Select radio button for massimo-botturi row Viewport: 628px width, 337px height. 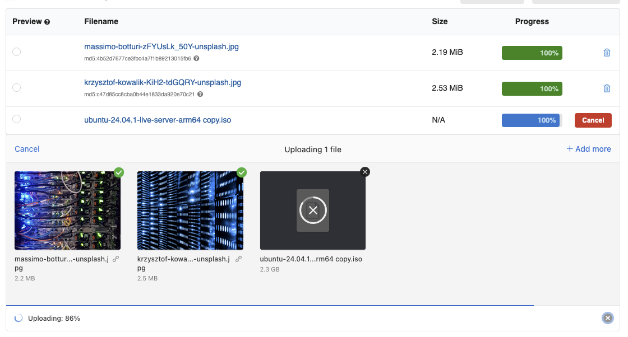[x=16, y=52]
